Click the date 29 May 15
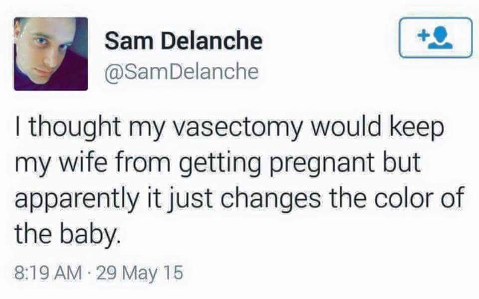Screen dimensions: 479x299 (140, 273)
